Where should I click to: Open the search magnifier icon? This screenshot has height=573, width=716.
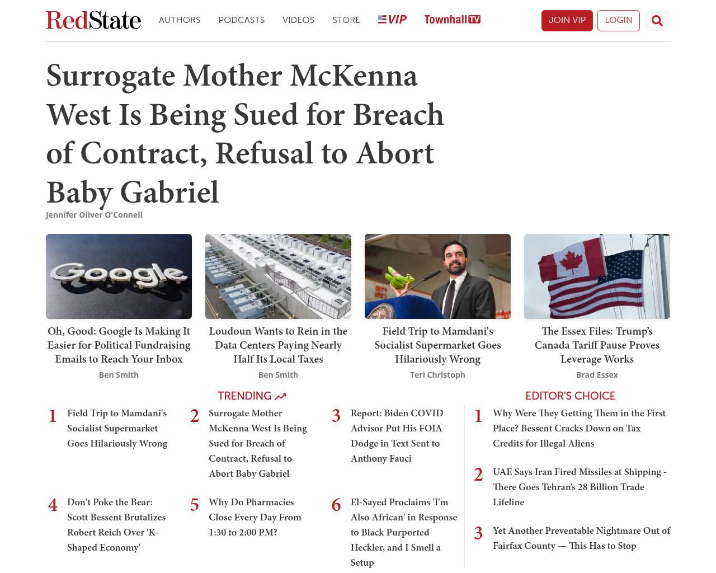[657, 21]
